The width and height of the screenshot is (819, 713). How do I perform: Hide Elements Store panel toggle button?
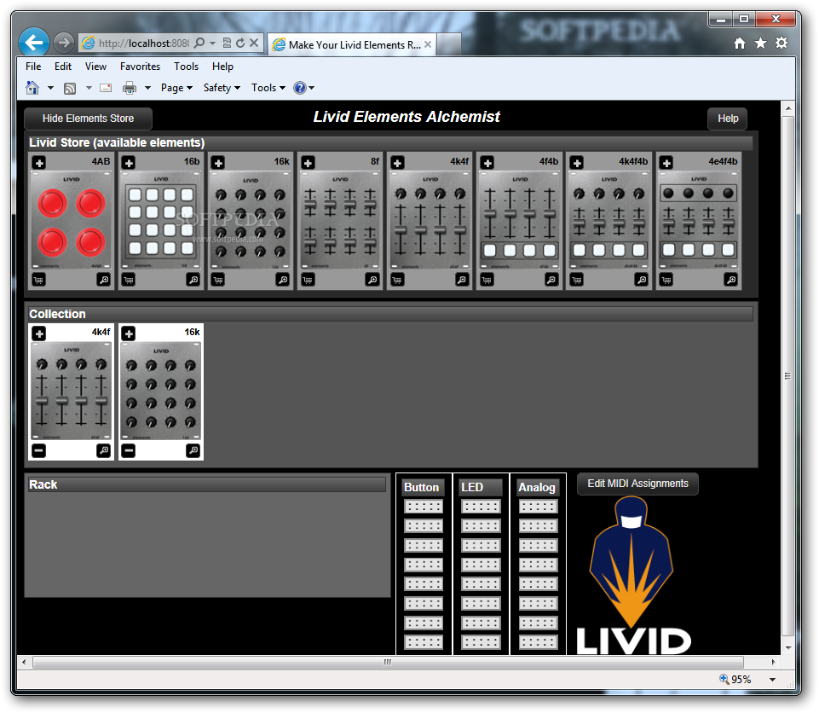point(89,119)
